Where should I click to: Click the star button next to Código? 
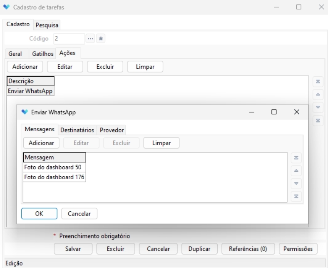[100, 39]
